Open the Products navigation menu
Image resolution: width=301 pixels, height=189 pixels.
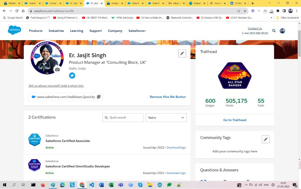(x=36, y=31)
